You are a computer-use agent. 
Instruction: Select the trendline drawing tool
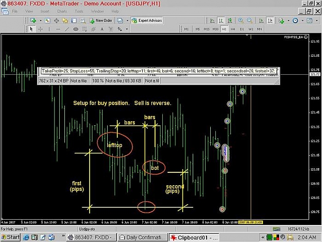click(67, 29)
